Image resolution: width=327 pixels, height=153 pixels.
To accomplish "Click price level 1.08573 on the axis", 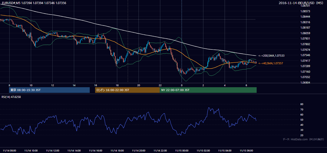I will click(306, 11).
